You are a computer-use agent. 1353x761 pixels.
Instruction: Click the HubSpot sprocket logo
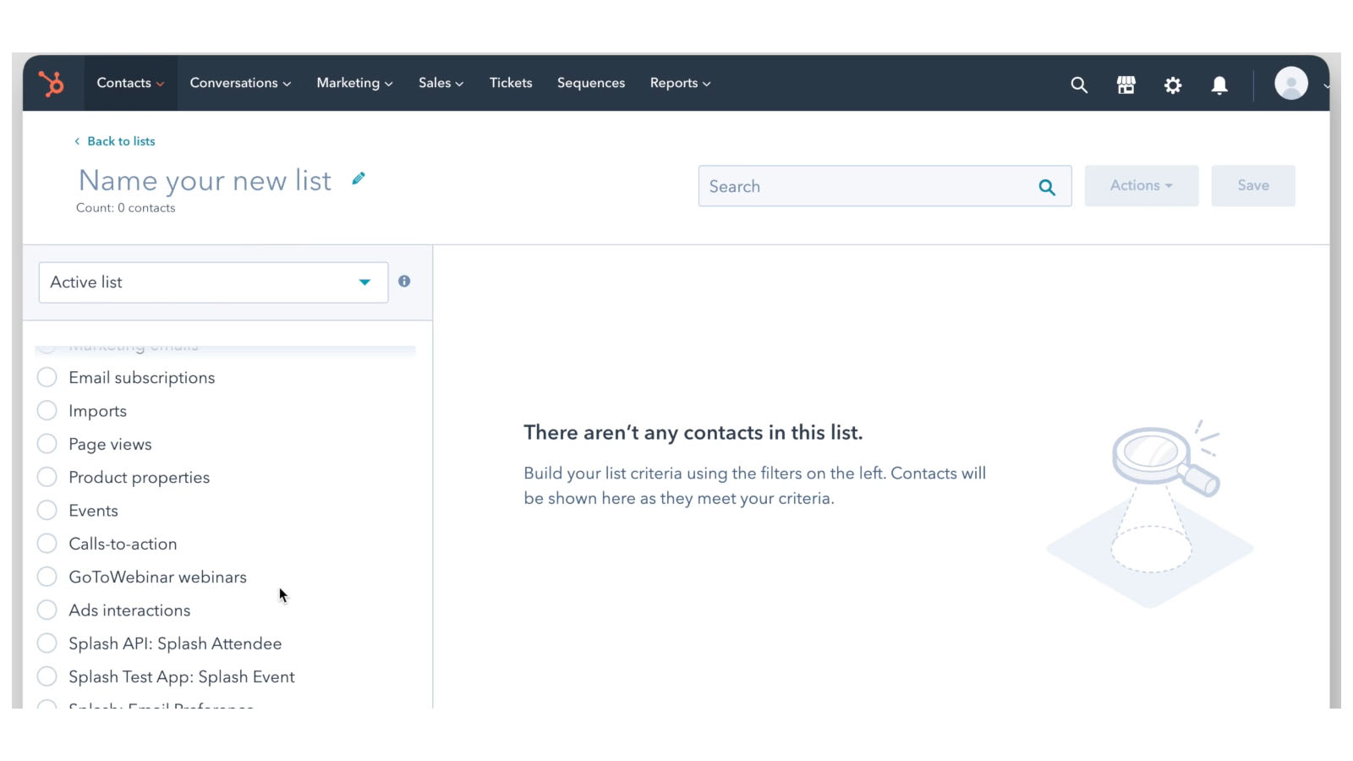tap(52, 83)
